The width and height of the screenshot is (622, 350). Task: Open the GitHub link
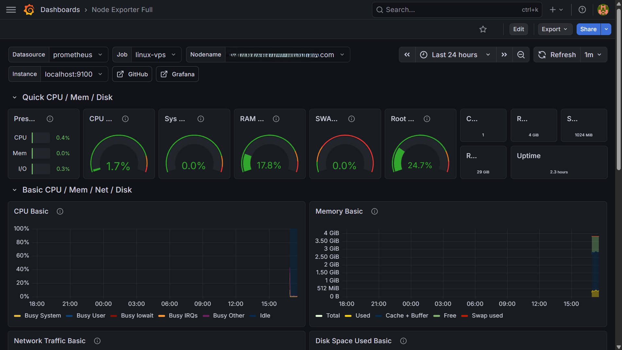pyautogui.click(x=132, y=74)
